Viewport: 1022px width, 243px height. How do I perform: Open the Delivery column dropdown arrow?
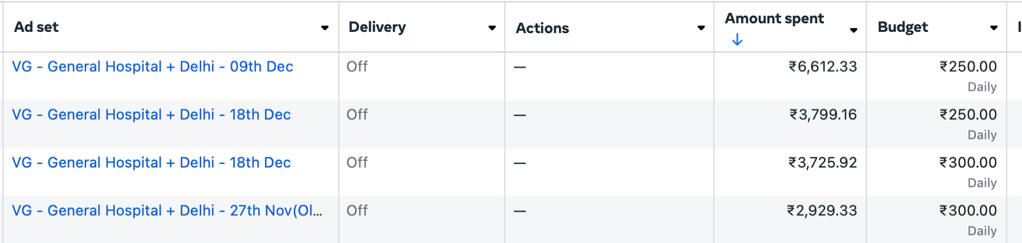(x=492, y=28)
